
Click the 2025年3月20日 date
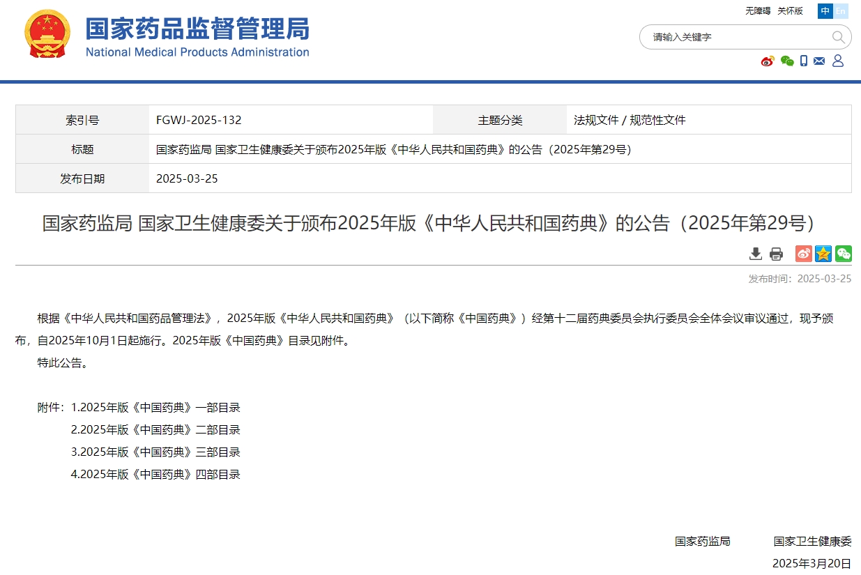[x=812, y=563]
